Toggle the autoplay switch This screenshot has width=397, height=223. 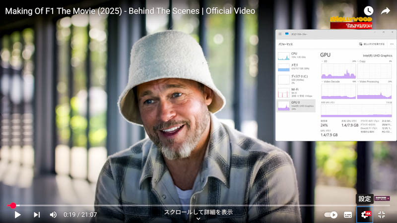click(331, 215)
